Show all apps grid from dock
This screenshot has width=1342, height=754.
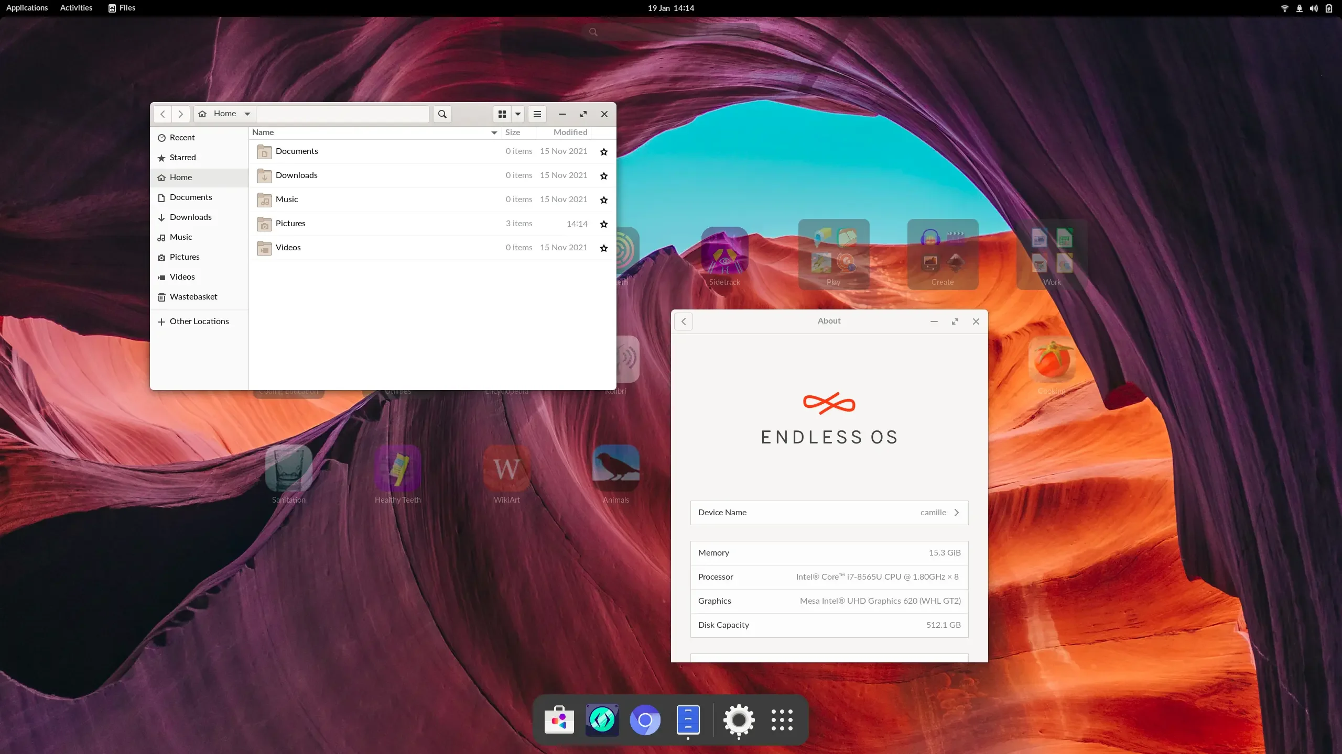782,720
